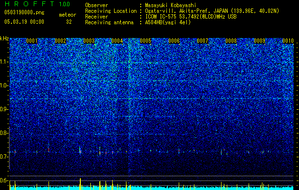Click the meteor label

68,15
